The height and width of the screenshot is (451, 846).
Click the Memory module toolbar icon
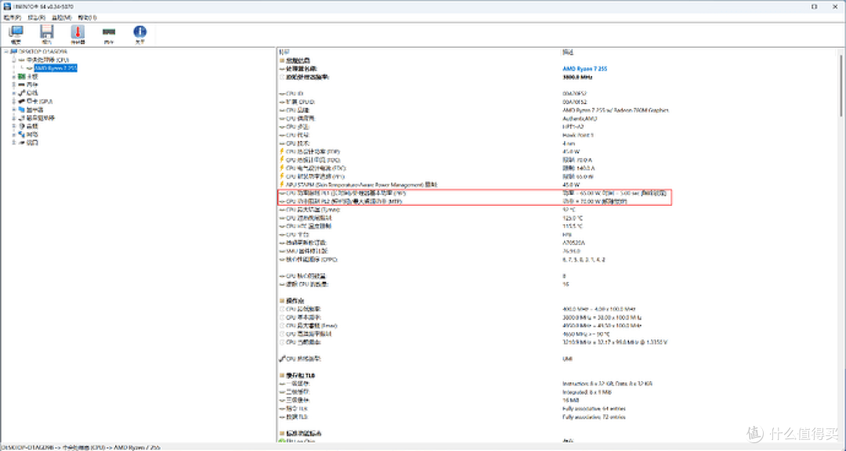pyautogui.click(x=109, y=32)
